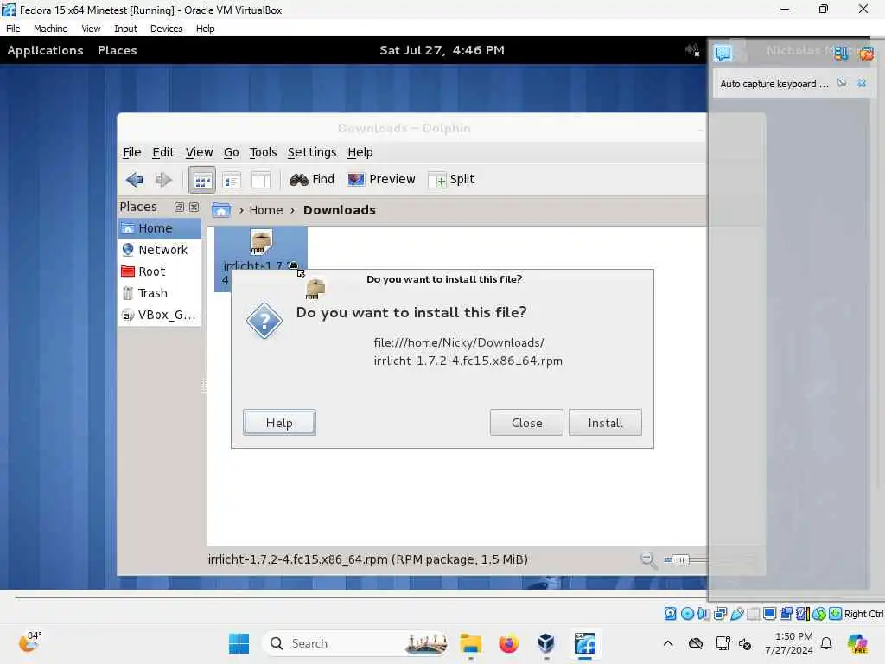Switch Dolphin to Icons view mode
The height and width of the screenshot is (664, 885).
pyautogui.click(x=202, y=180)
